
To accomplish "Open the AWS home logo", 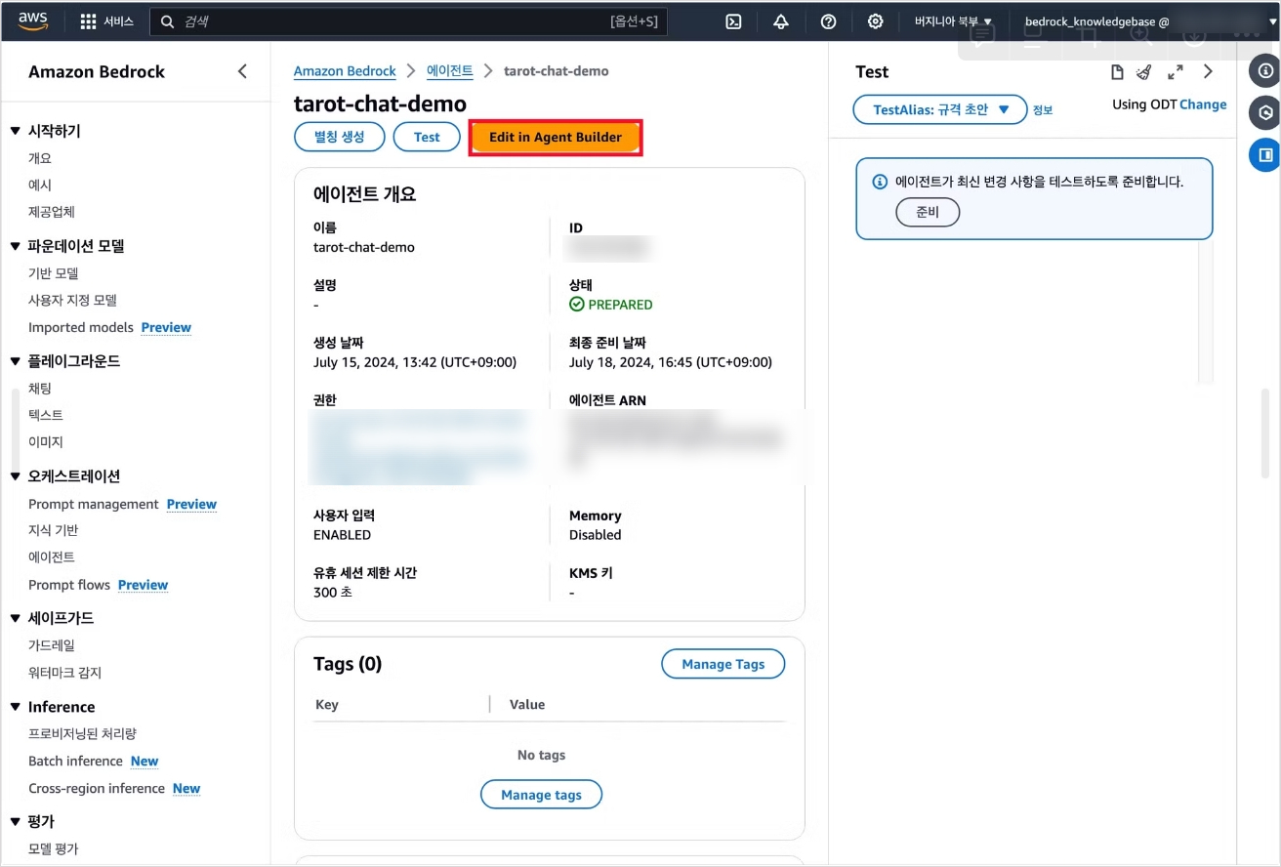I will 32,21.
